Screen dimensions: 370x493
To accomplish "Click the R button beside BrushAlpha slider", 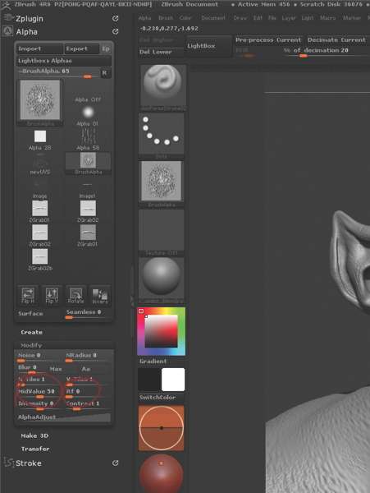I will click(104, 73).
